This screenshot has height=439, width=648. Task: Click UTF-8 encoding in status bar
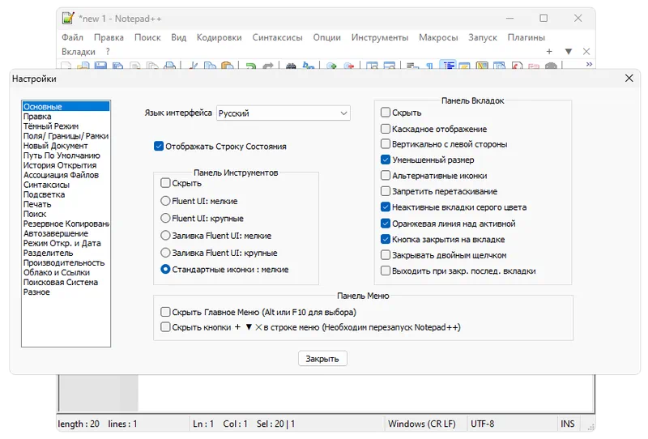482,424
